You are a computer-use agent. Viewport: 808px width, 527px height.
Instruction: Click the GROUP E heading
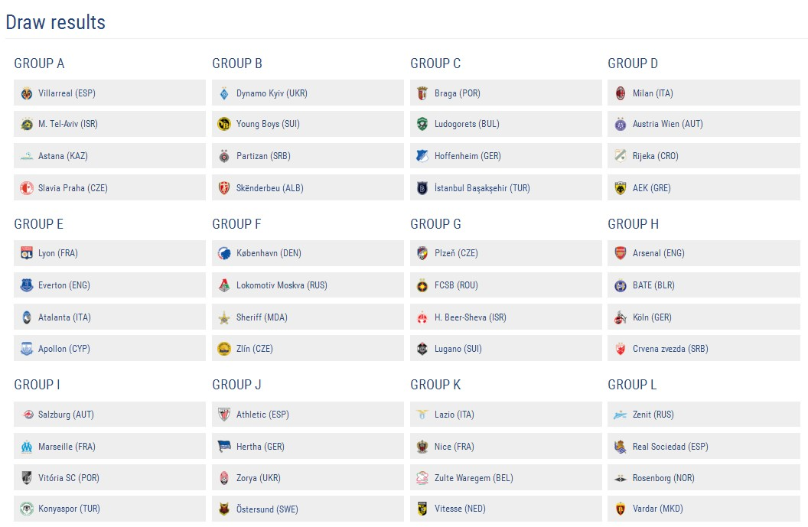click(x=39, y=224)
